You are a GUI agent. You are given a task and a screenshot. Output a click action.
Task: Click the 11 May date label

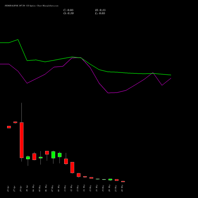(65, 188)
